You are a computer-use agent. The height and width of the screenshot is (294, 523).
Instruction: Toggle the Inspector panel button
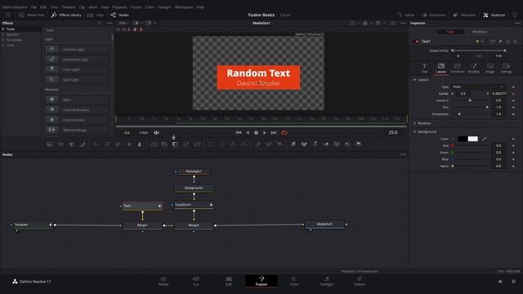494,15
